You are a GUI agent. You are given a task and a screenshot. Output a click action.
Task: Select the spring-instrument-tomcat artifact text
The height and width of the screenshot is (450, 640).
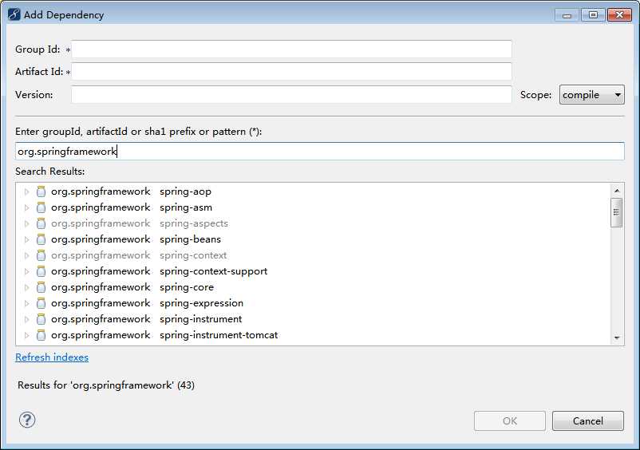tap(219, 335)
